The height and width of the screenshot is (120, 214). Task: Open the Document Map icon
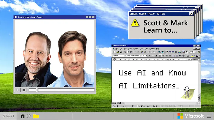click(183, 52)
